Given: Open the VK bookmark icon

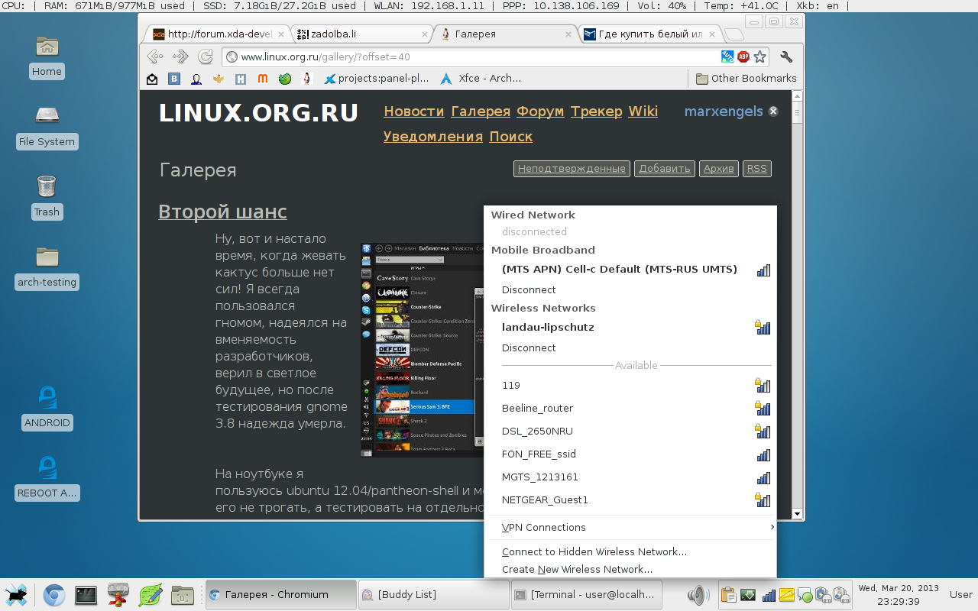Looking at the screenshot, I should (x=174, y=78).
